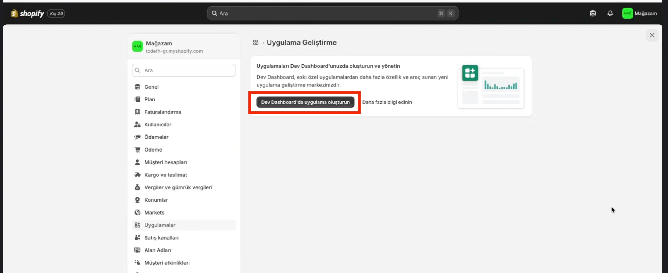Focus the settings sidebar Ara search field
This screenshot has height=273, width=668.
coord(184,70)
